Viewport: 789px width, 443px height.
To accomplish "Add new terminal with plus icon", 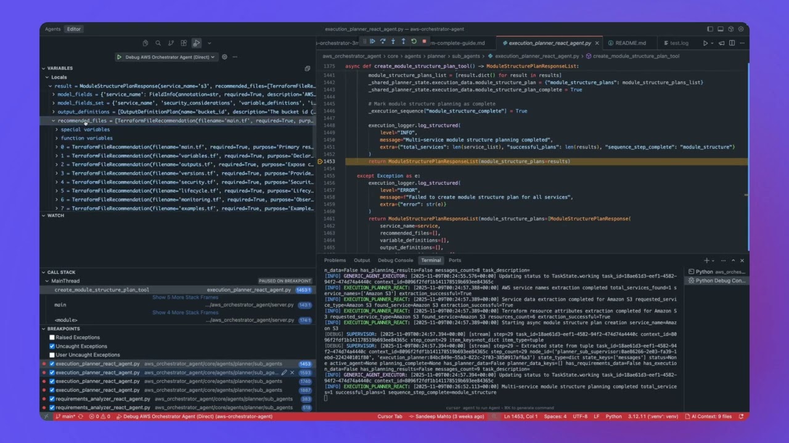I will (x=706, y=260).
